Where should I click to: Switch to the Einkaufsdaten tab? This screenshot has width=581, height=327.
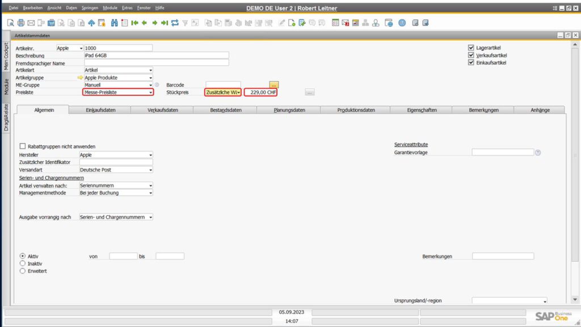[x=100, y=110]
